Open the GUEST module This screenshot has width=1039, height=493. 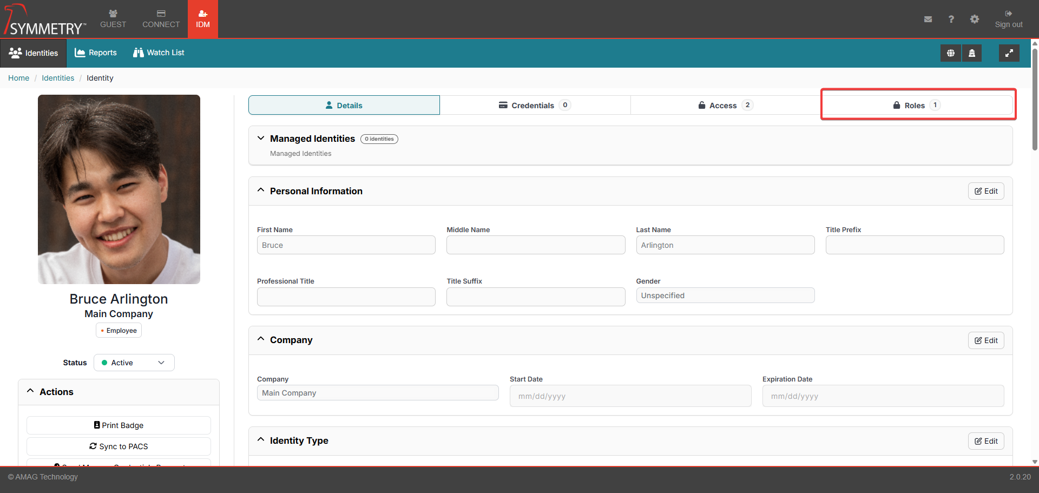(x=113, y=19)
